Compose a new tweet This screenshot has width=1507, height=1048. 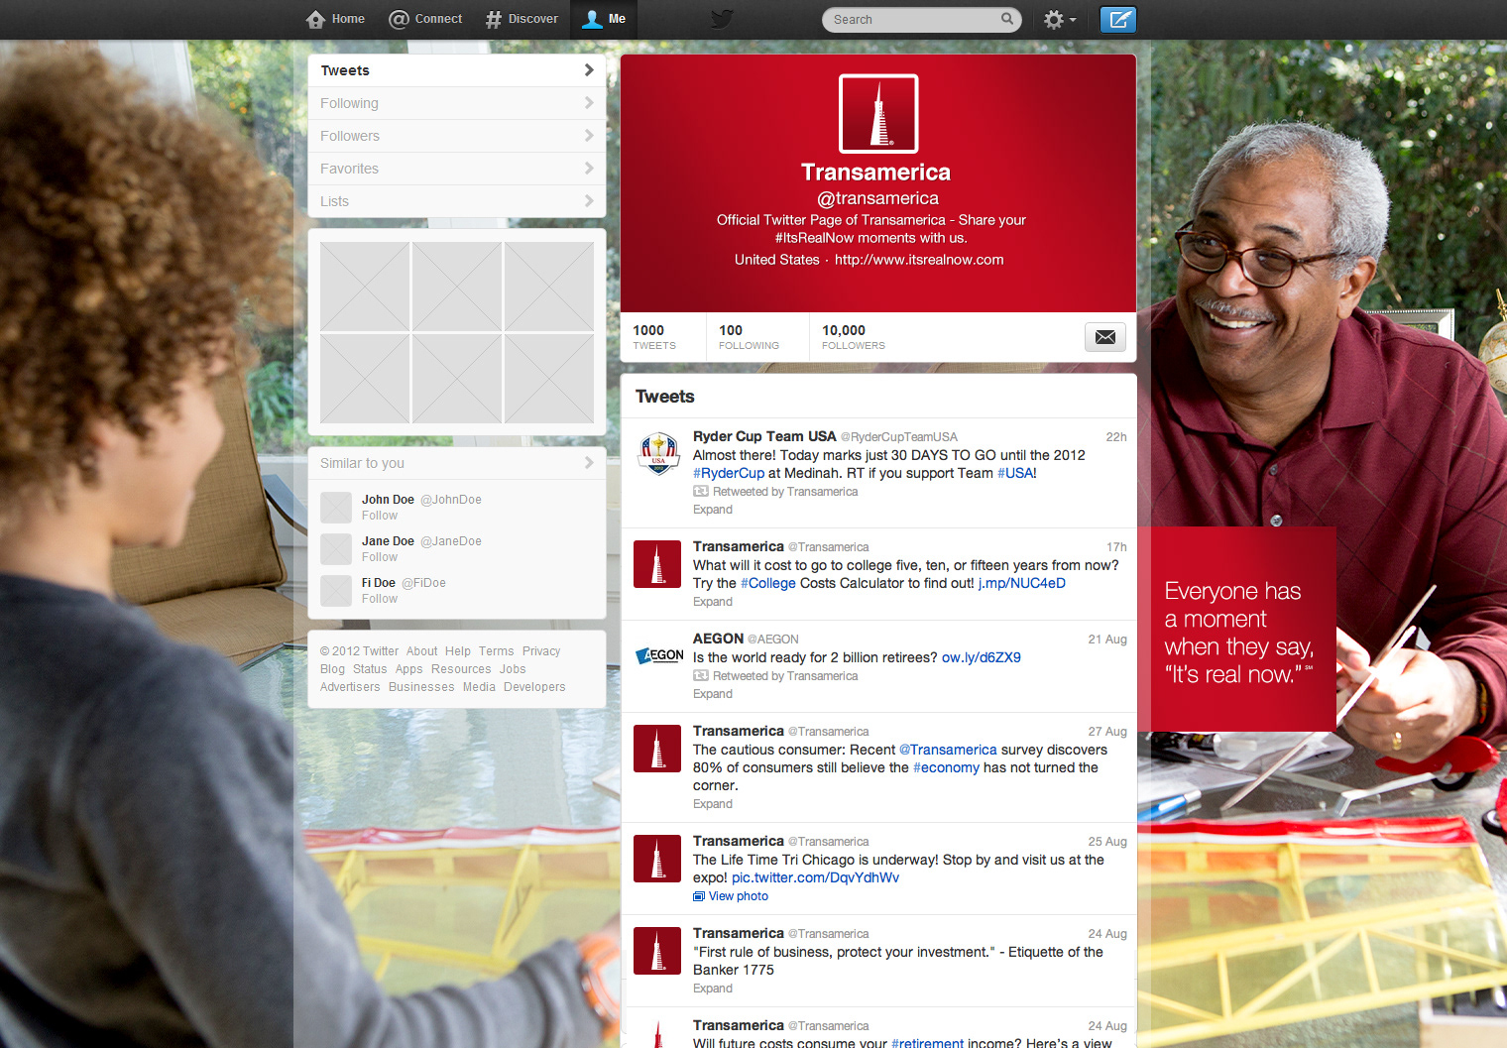pyautogui.click(x=1118, y=19)
